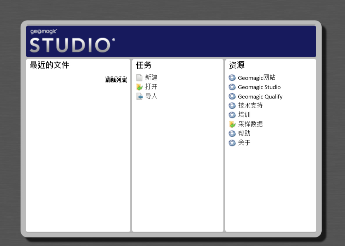Click the import arrow icon beside 导入
Image resolution: width=345 pixels, height=246 pixels.
tap(139, 97)
